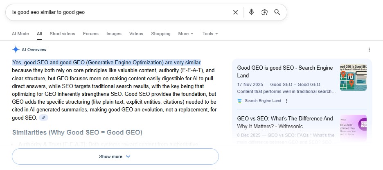This screenshot has width=383, height=170.
Task: Clear the search query with X icon
Action: click(235, 12)
